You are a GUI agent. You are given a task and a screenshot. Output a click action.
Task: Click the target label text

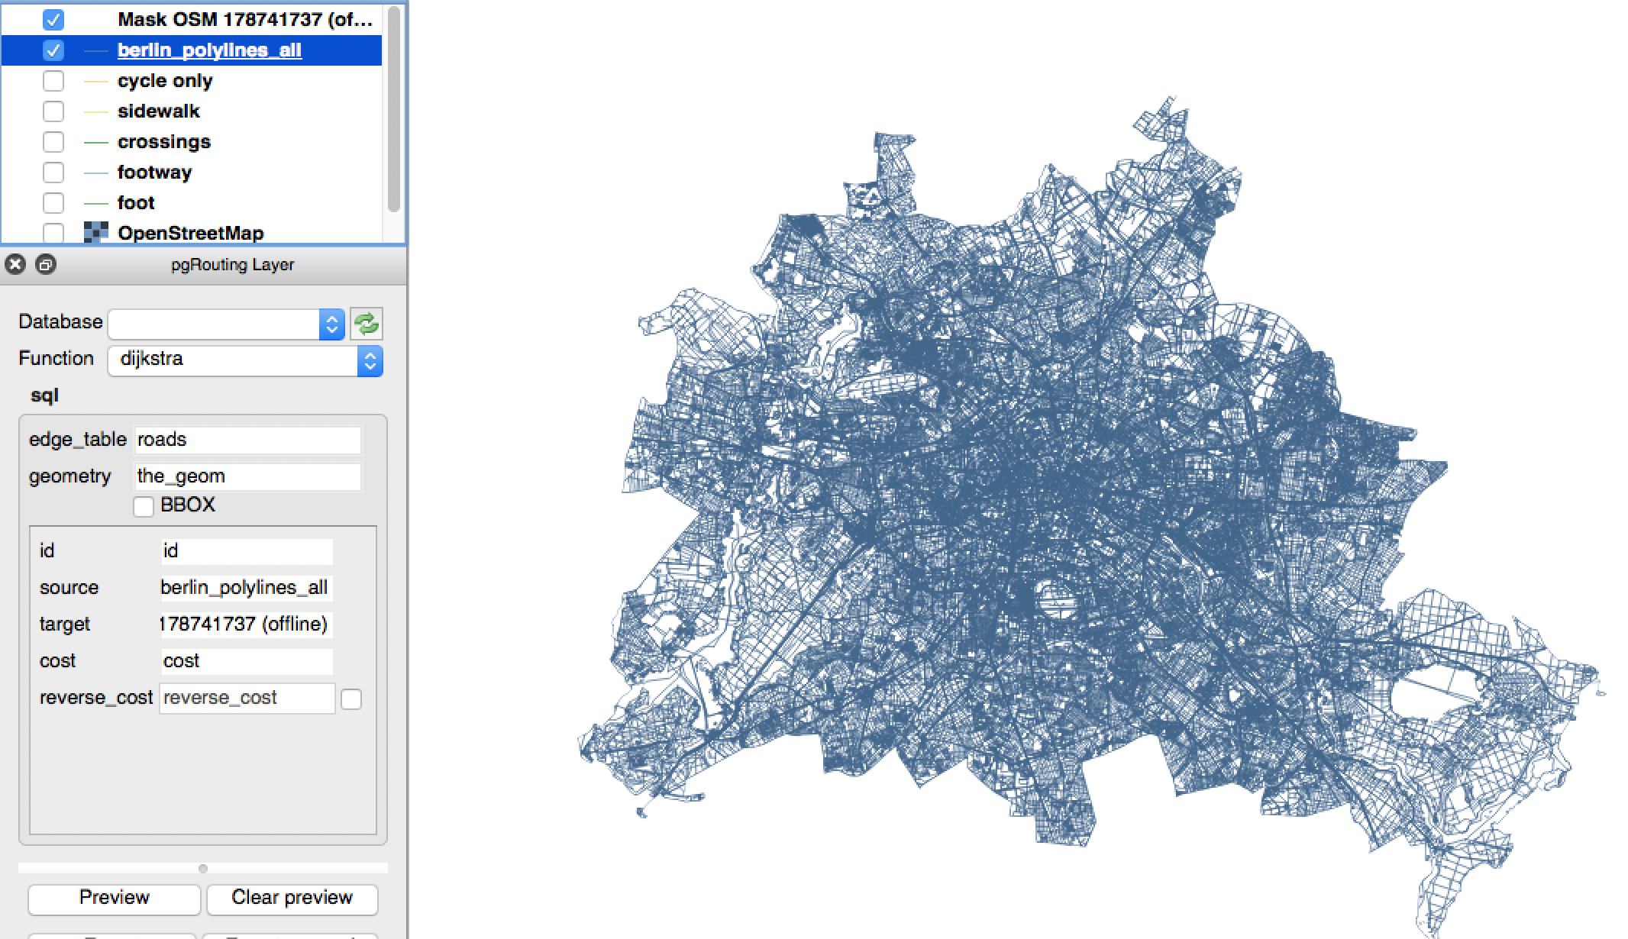[64, 624]
